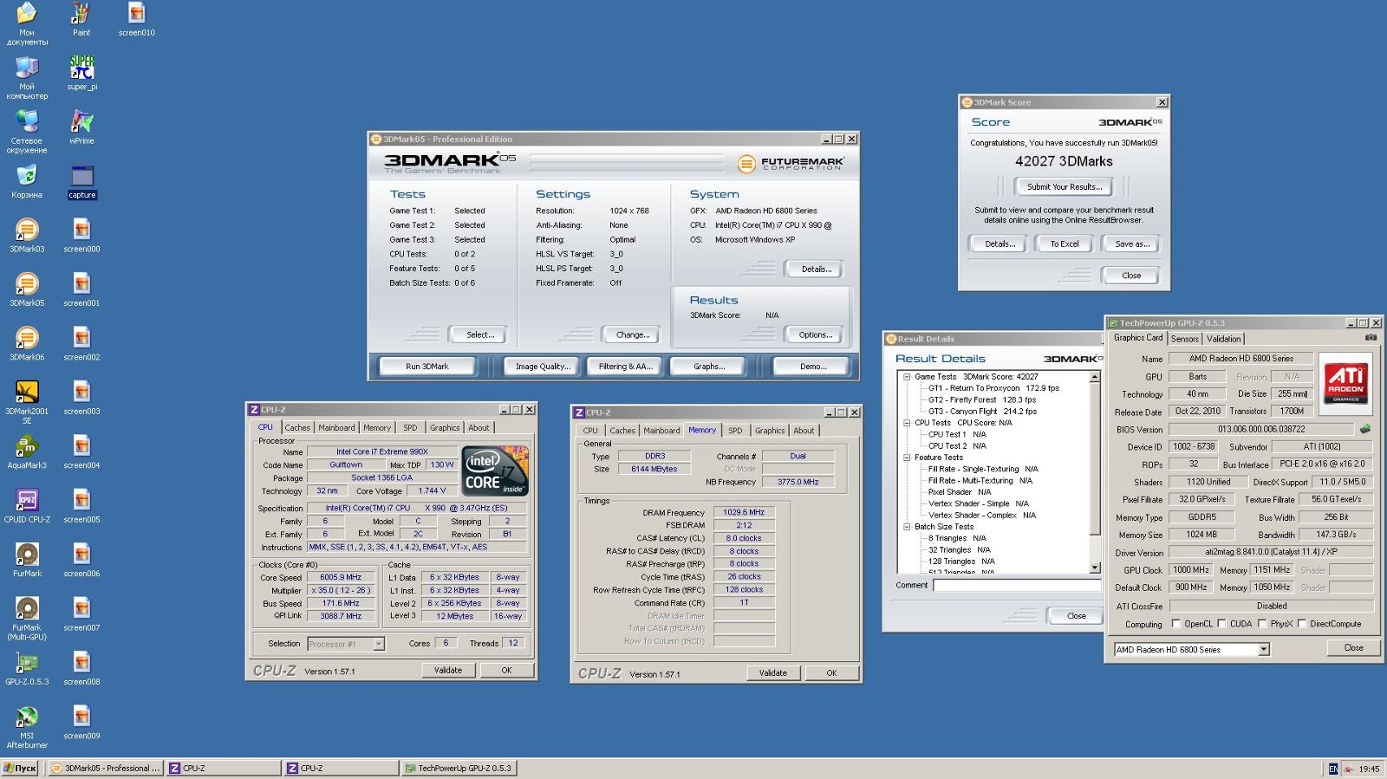The image size is (1387, 779).
Task: Click the Пуск Start button
Action: point(21,769)
